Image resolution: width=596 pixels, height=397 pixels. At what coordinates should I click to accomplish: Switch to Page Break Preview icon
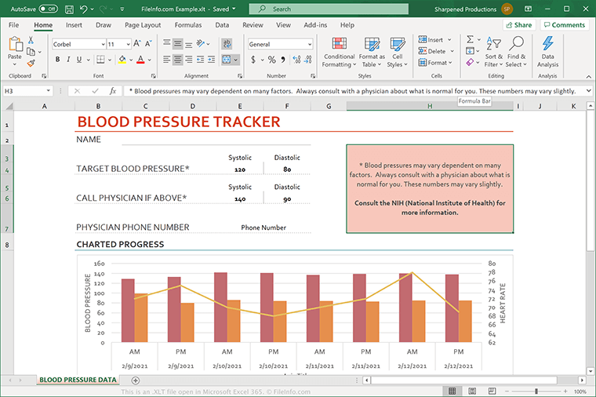(492, 391)
